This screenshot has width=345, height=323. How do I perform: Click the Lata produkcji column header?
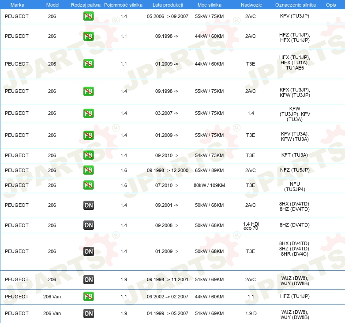167,5
